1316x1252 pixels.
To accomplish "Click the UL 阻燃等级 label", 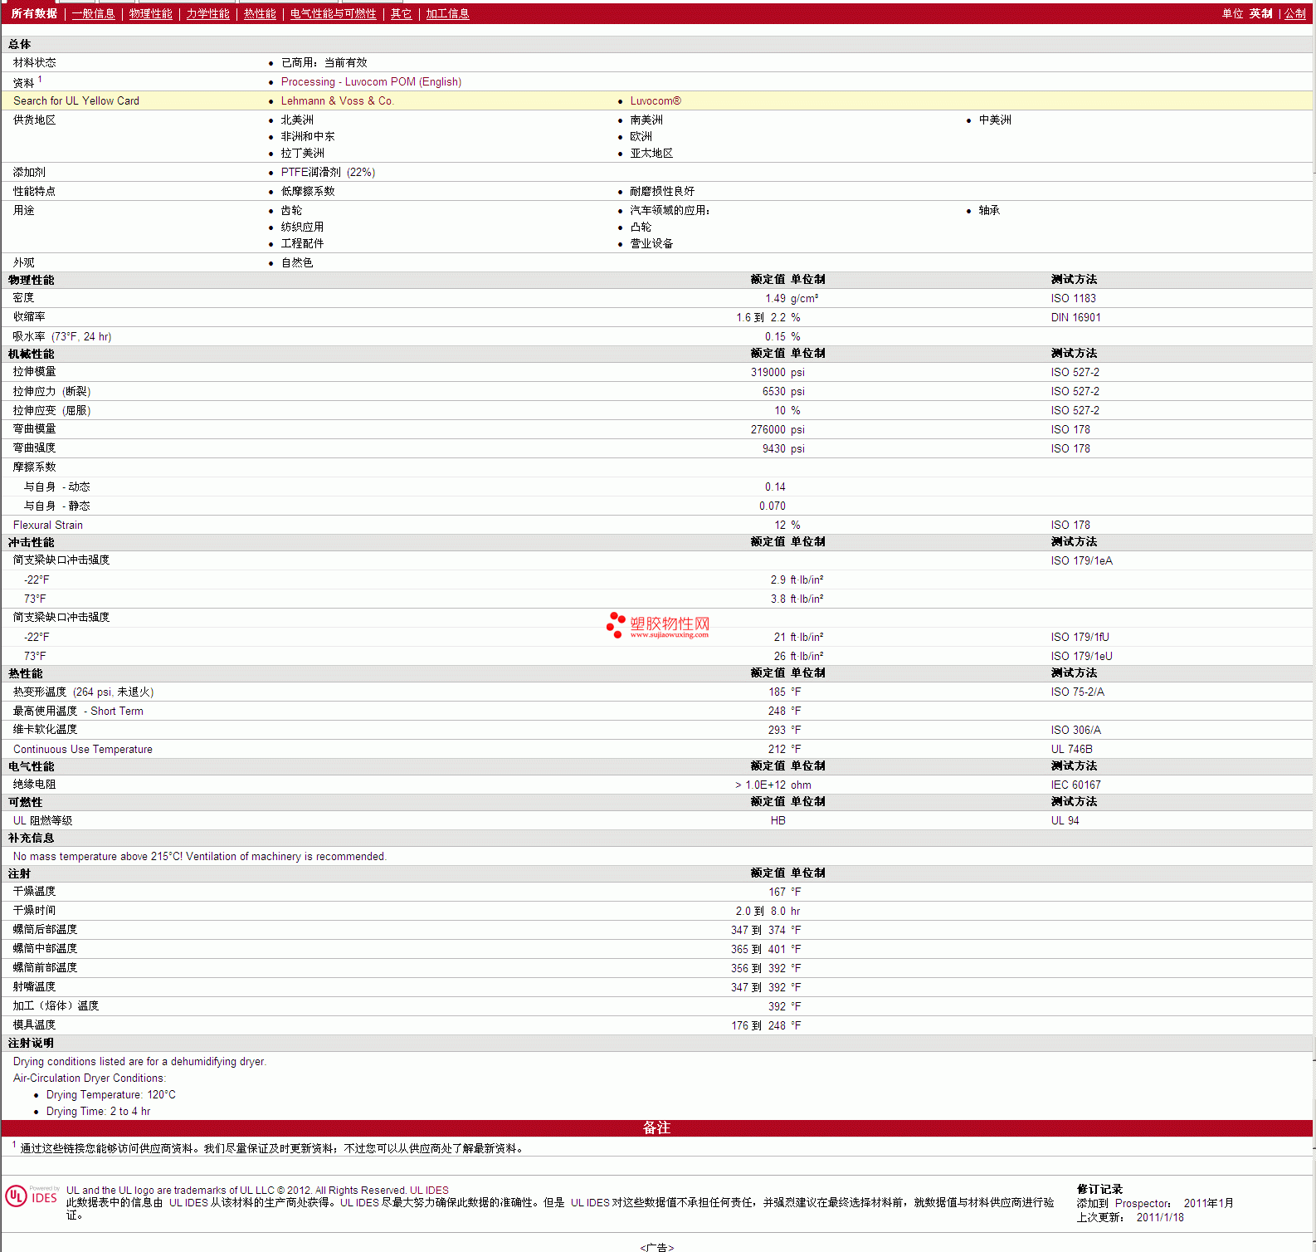I will click(42, 820).
